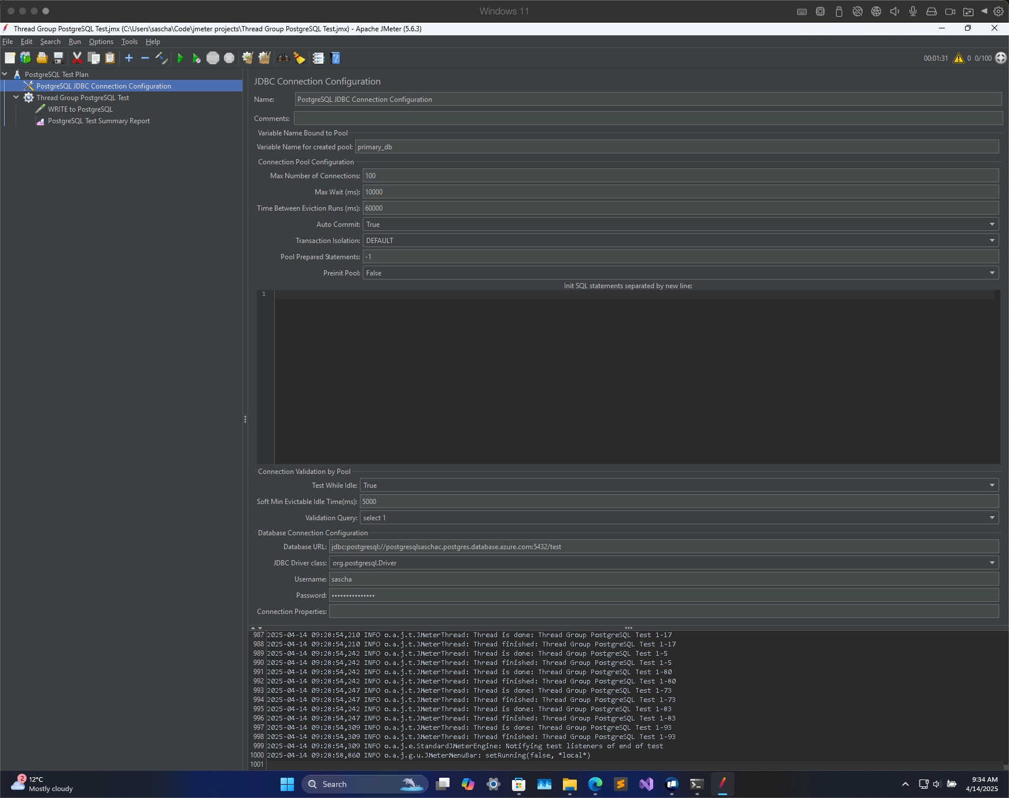Screen dimensions: 1009x798
Task: Click the Max Wait (ms) field
Action: point(681,192)
